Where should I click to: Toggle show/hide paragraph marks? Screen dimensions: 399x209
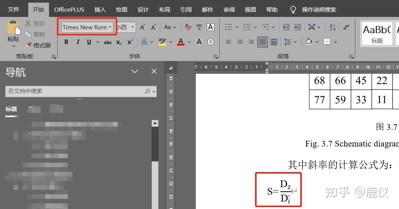[x=346, y=27]
